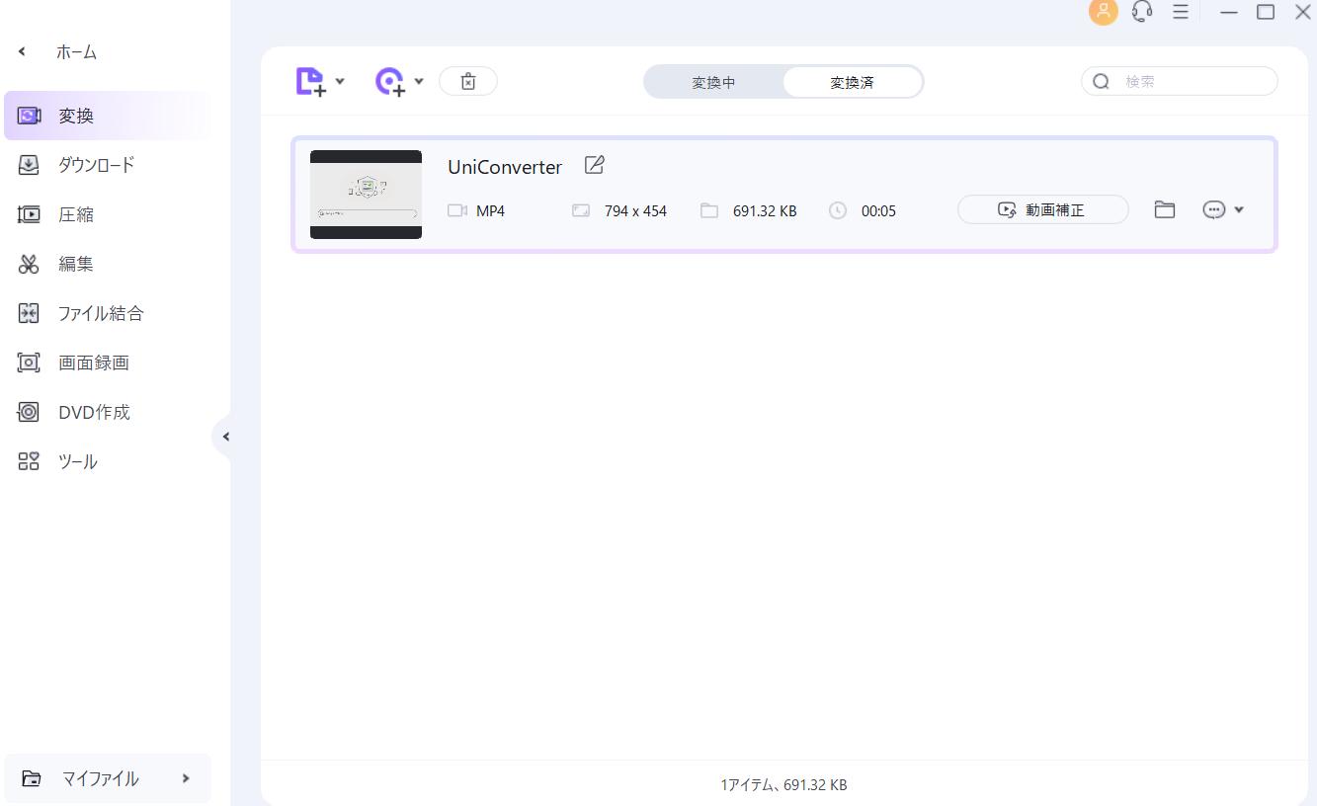Expand the add file dropdown arrow
Image resolution: width=1317 pixels, height=806 pixels.
(340, 81)
